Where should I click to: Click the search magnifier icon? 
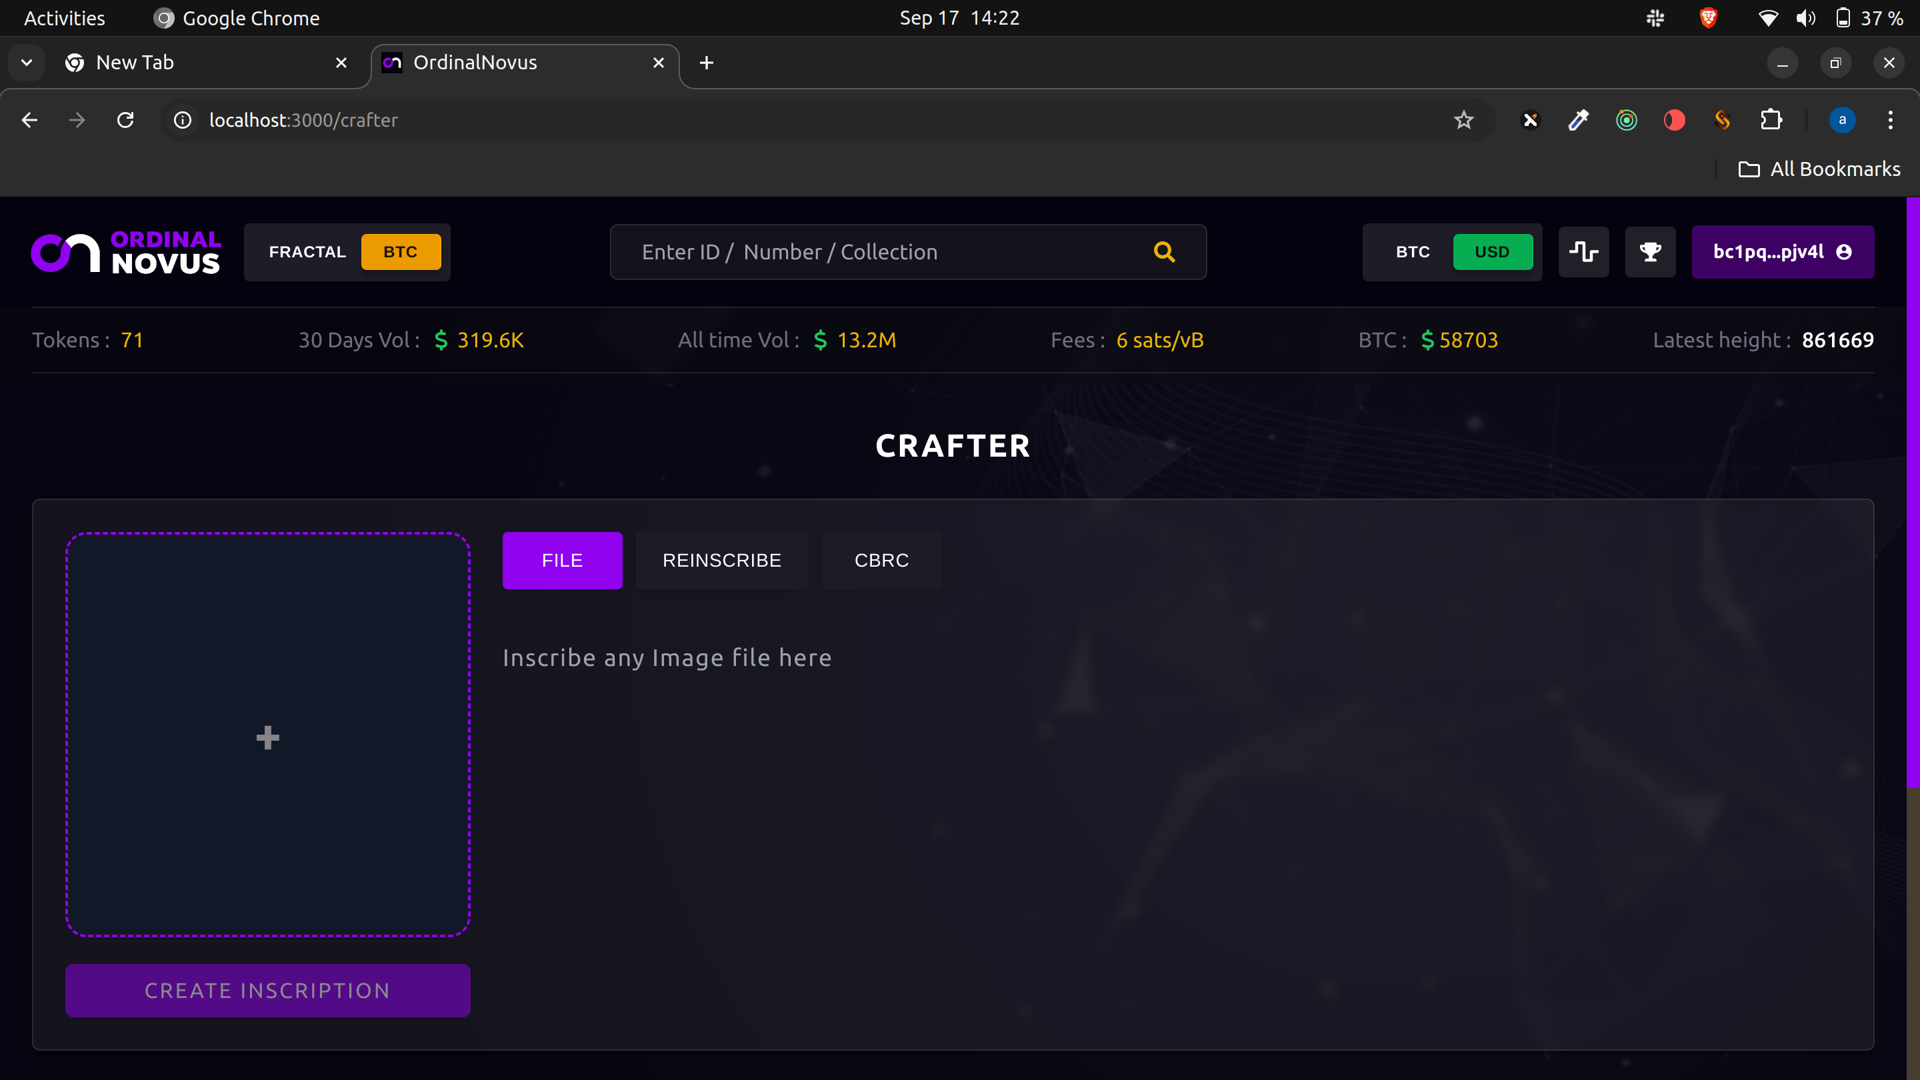point(1164,252)
